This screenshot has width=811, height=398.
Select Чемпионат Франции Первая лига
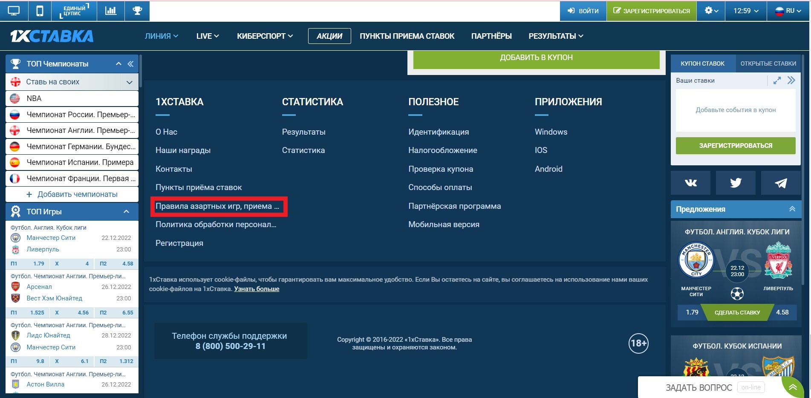coord(72,179)
